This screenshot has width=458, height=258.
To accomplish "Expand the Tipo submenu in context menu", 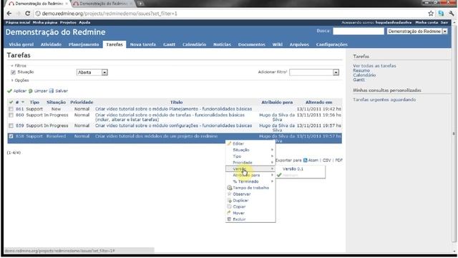I will 250,156.
